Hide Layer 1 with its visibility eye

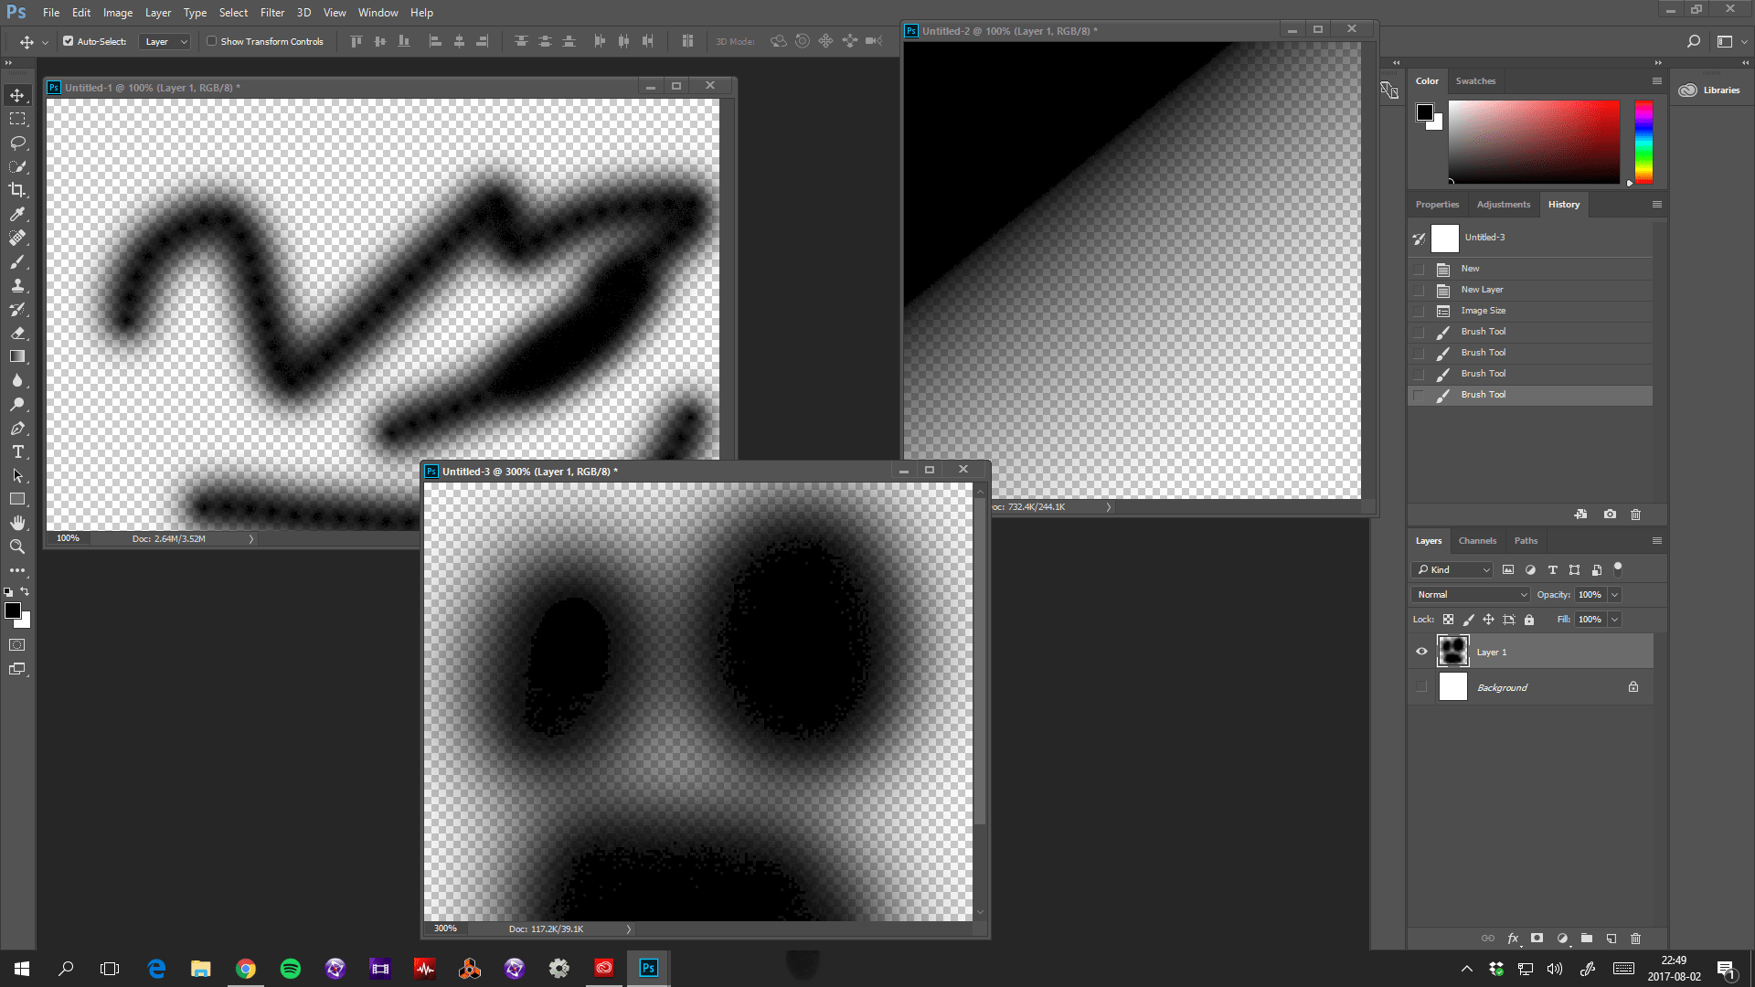click(x=1421, y=651)
